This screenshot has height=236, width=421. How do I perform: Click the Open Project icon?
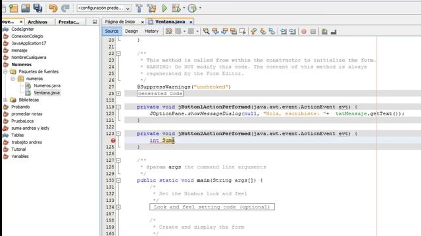pos(26,9)
